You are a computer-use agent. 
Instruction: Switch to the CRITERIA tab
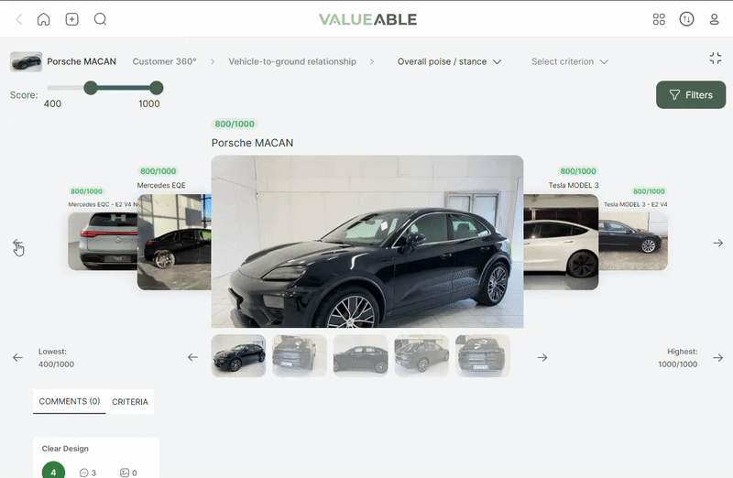130,402
